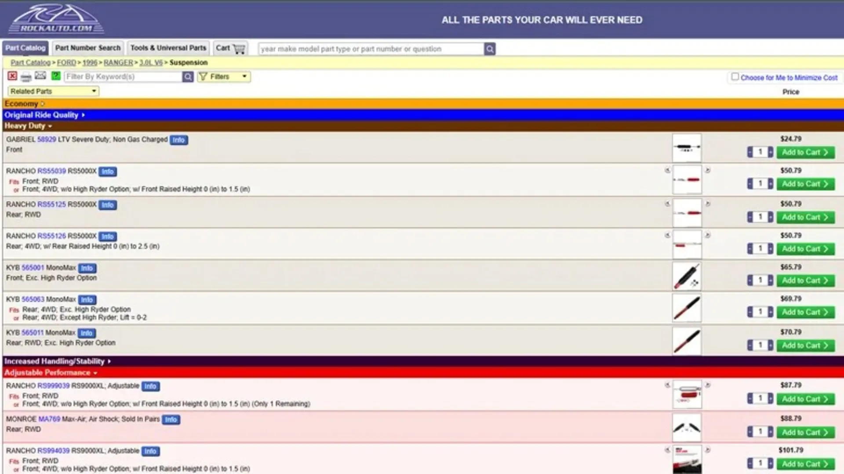Screen dimensions: 844x474
Task: Open the KYB 565011 product thumbnail
Action: coord(687,341)
